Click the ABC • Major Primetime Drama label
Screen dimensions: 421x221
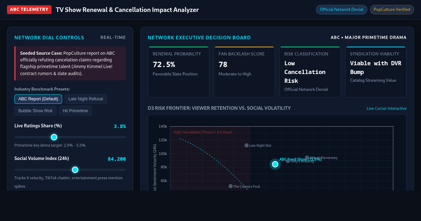point(368,38)
